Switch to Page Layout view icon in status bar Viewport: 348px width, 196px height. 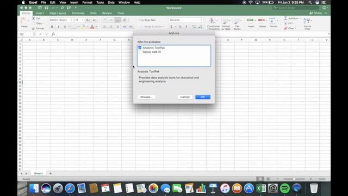[x=268, y=179]
